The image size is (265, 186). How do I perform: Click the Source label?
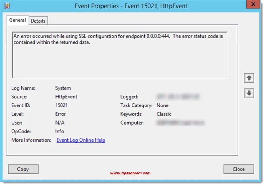pos(19,97)
